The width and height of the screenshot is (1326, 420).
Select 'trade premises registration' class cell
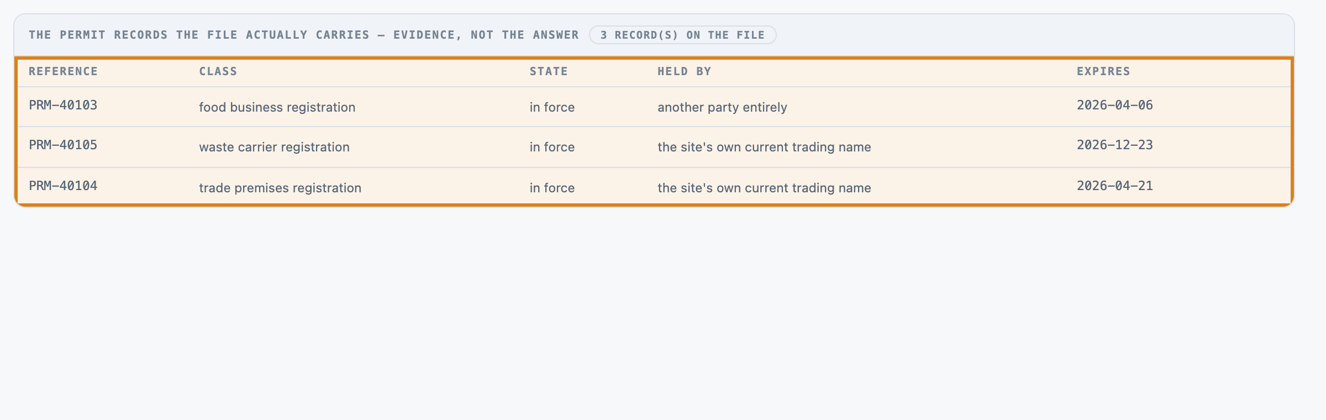pos(280,188)
